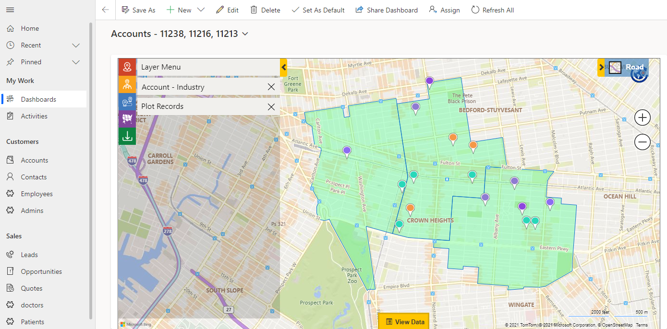
Task: Click Share Dashboard in the toolbar
Action: click(387, 10)
